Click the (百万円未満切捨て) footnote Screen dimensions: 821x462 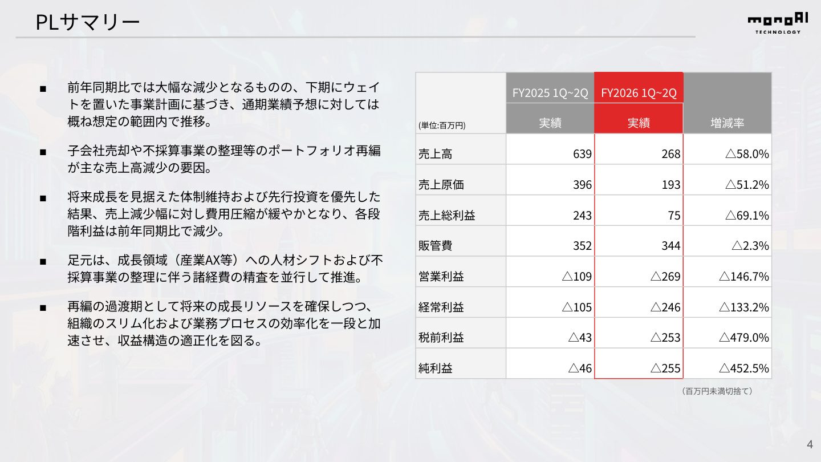click(717, 391)
